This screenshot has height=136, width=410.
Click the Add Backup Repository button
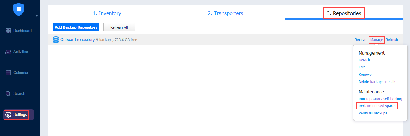click(x=76, y=27)
